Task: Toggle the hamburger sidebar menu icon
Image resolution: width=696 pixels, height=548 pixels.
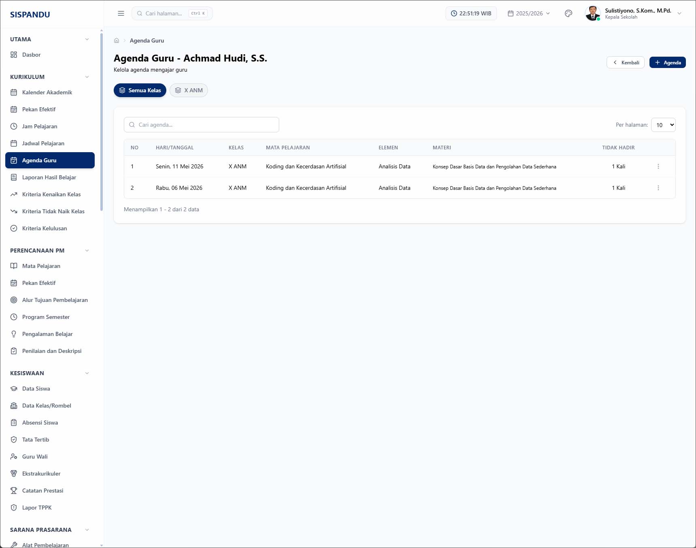Action: (121, 13)
